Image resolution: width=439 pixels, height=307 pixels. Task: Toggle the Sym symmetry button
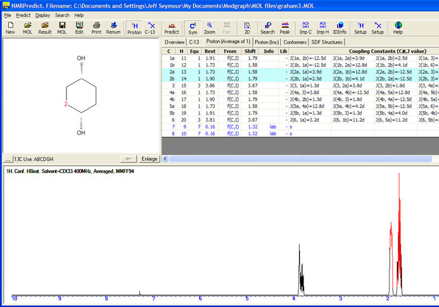(193, 27)
